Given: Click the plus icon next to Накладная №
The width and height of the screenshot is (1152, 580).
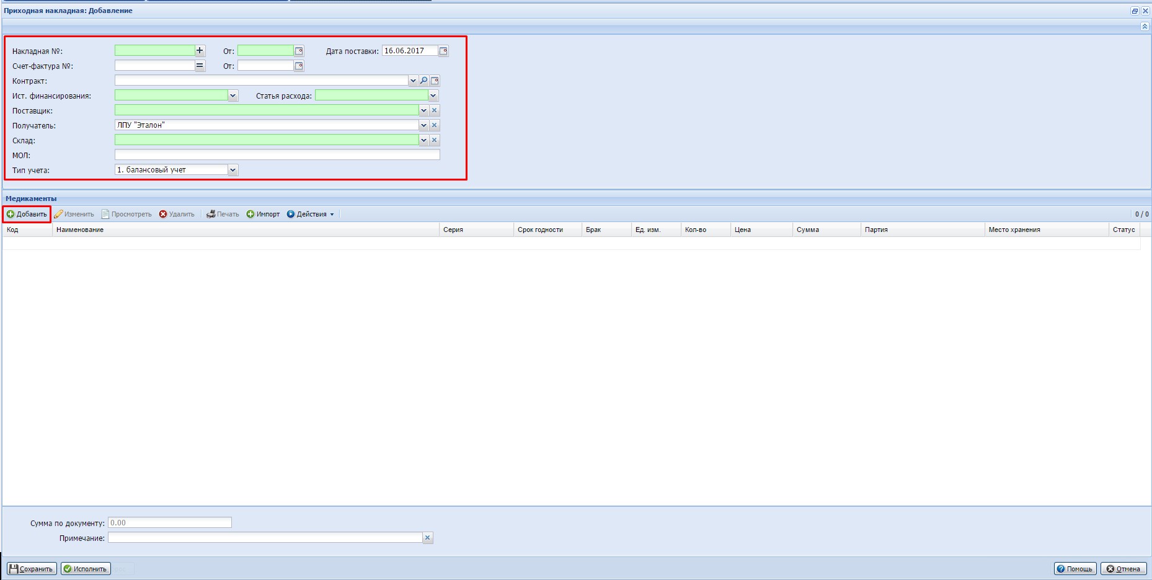Looking at the screenshot, I should [200, 51].
